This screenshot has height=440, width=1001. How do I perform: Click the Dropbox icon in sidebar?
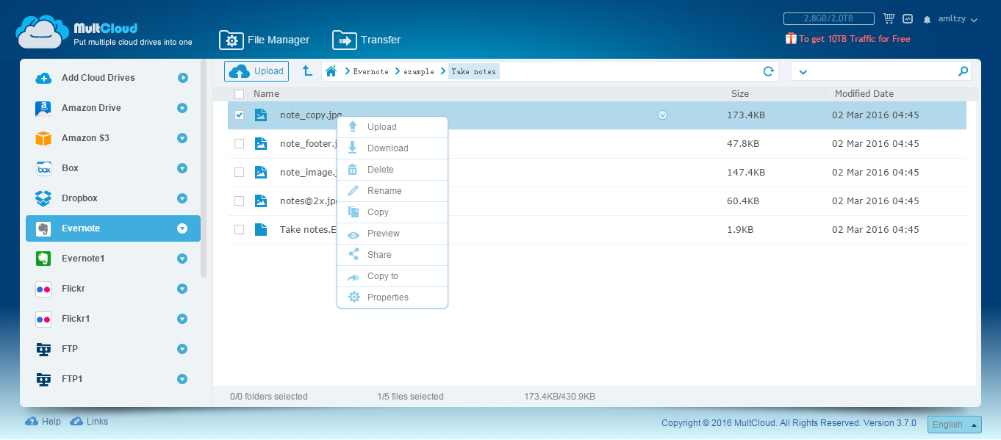click(43, 198)
